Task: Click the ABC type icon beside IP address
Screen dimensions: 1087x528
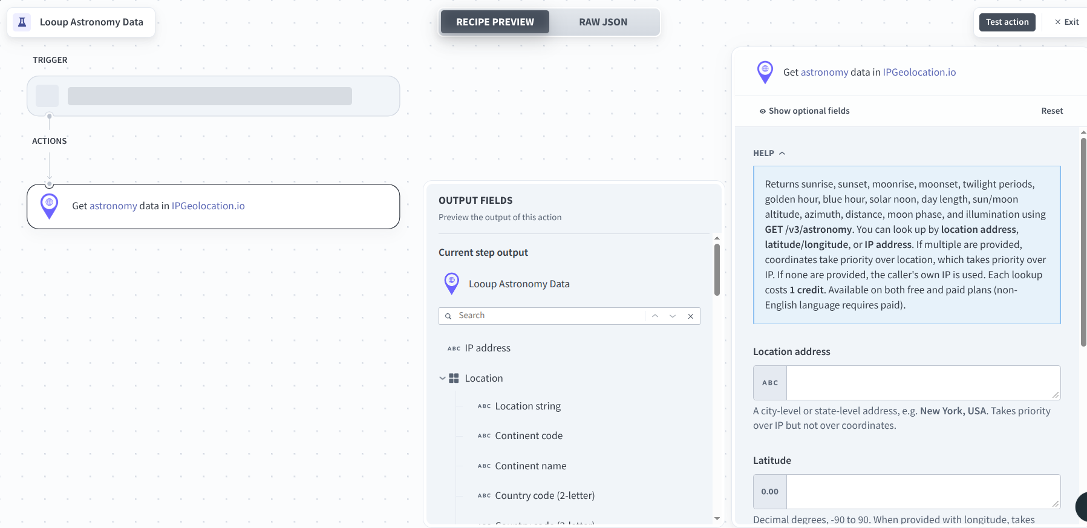Action: 454,348
